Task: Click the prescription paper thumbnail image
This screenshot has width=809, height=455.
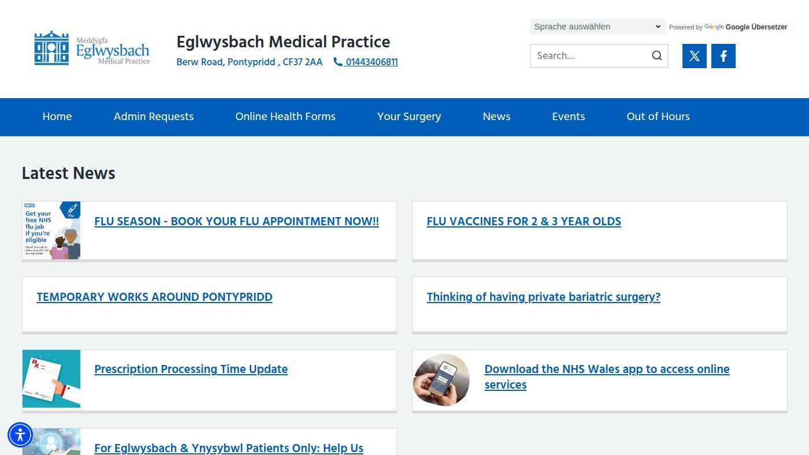Action: coord(51,379)
